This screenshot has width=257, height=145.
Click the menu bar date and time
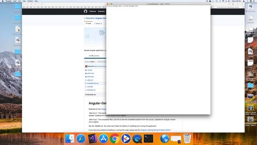[236, 1]
